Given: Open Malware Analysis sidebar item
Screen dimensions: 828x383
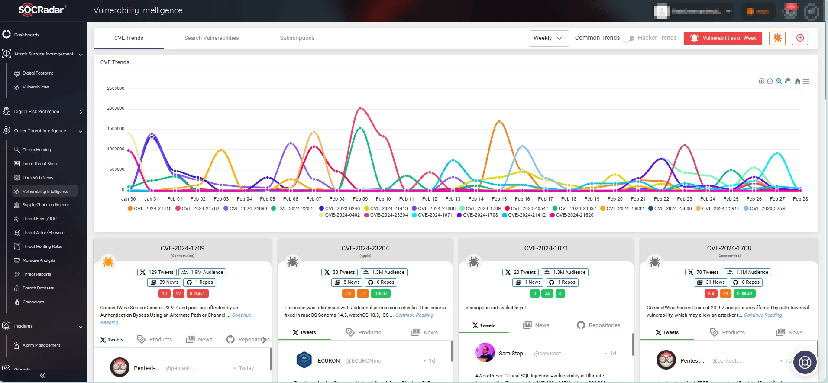Looking at the screenshot, I should click(x=39, y=260).
